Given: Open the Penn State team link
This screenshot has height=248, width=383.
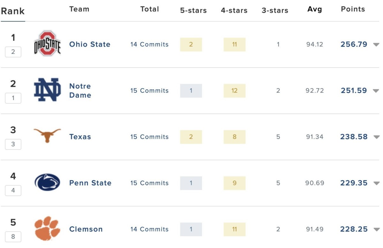Looking at the screenshot, I should 90,183.
